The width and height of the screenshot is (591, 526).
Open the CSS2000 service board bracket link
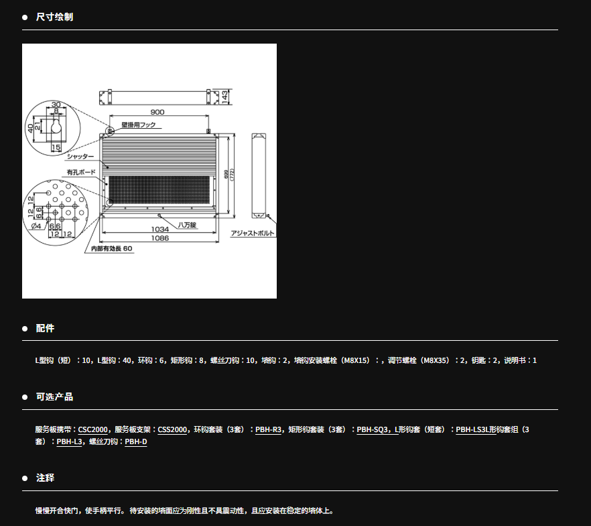[x=172, y=429]
